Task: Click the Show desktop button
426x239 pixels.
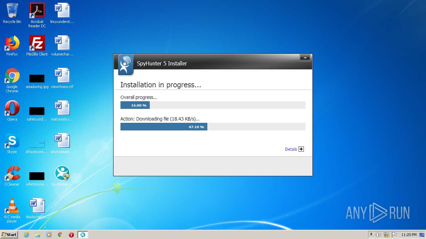Action: (422, 235)
